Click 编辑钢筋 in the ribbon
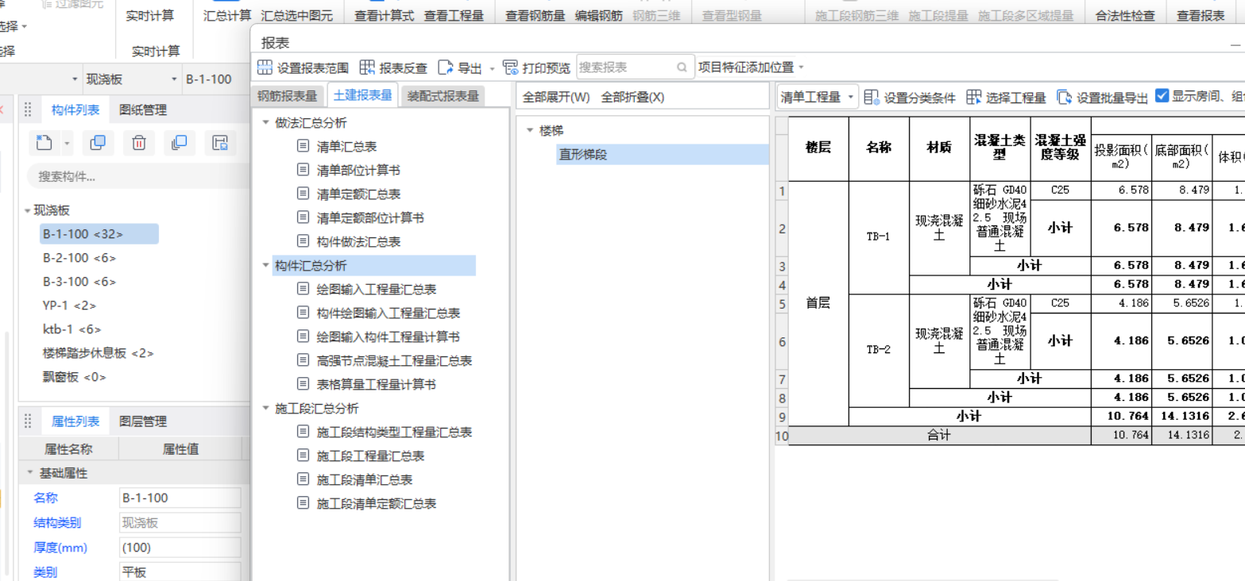The width and height of the screenshot is (1245, 581). click(x=599, y=15)
